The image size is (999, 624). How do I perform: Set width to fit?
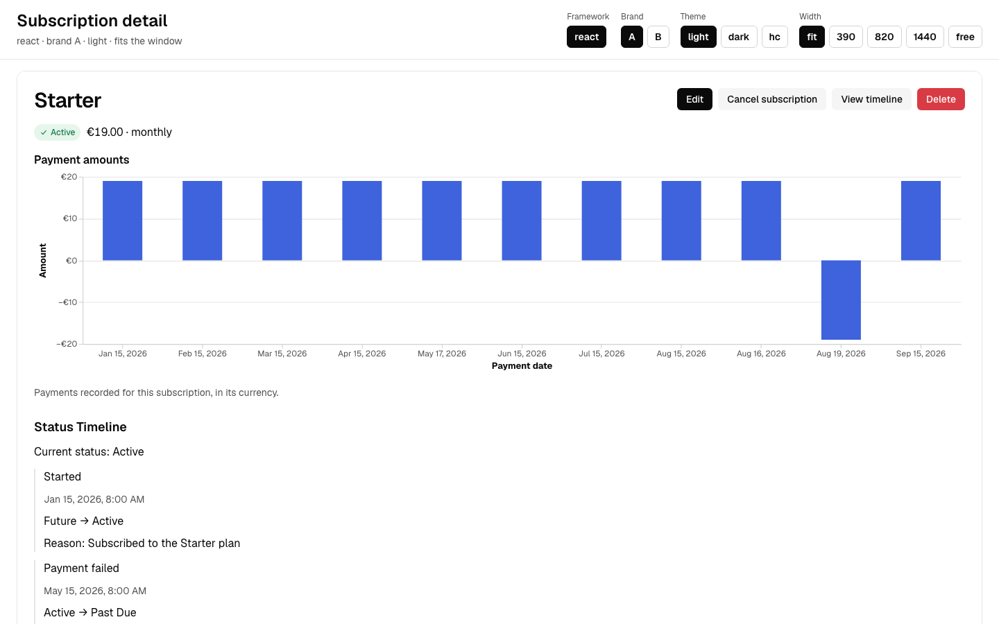point(812,37)
